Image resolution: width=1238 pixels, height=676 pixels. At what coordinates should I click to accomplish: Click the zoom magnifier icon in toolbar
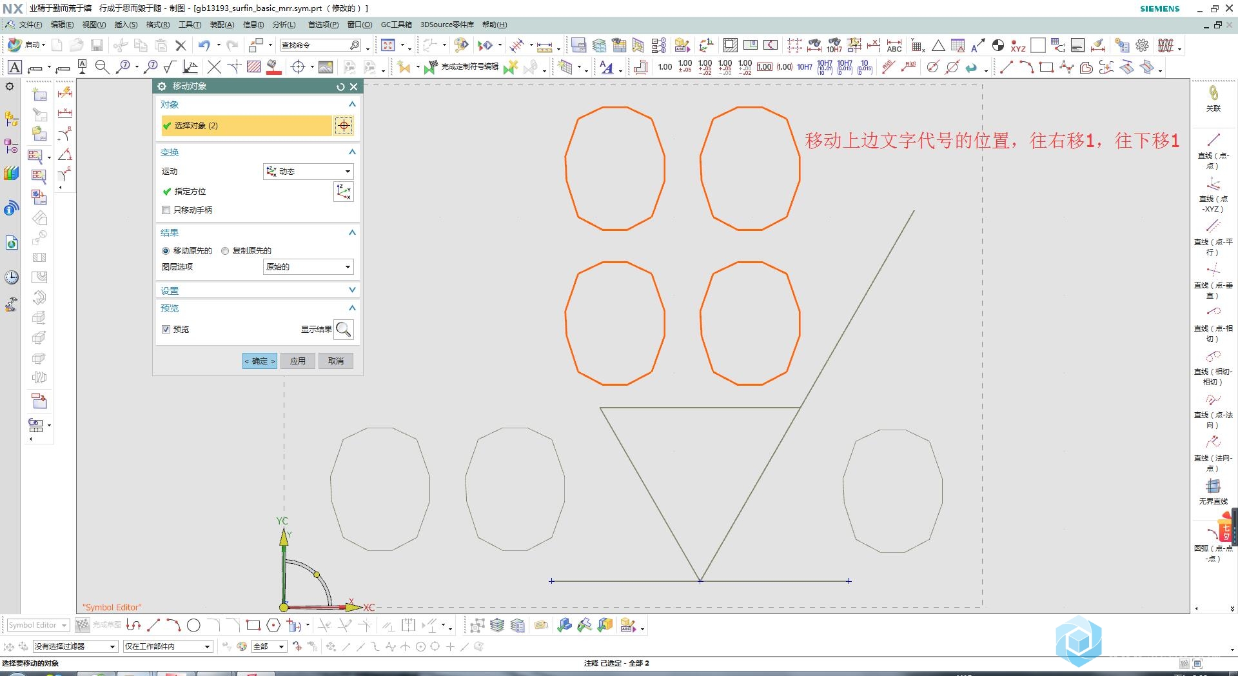(x=101, y=67)
